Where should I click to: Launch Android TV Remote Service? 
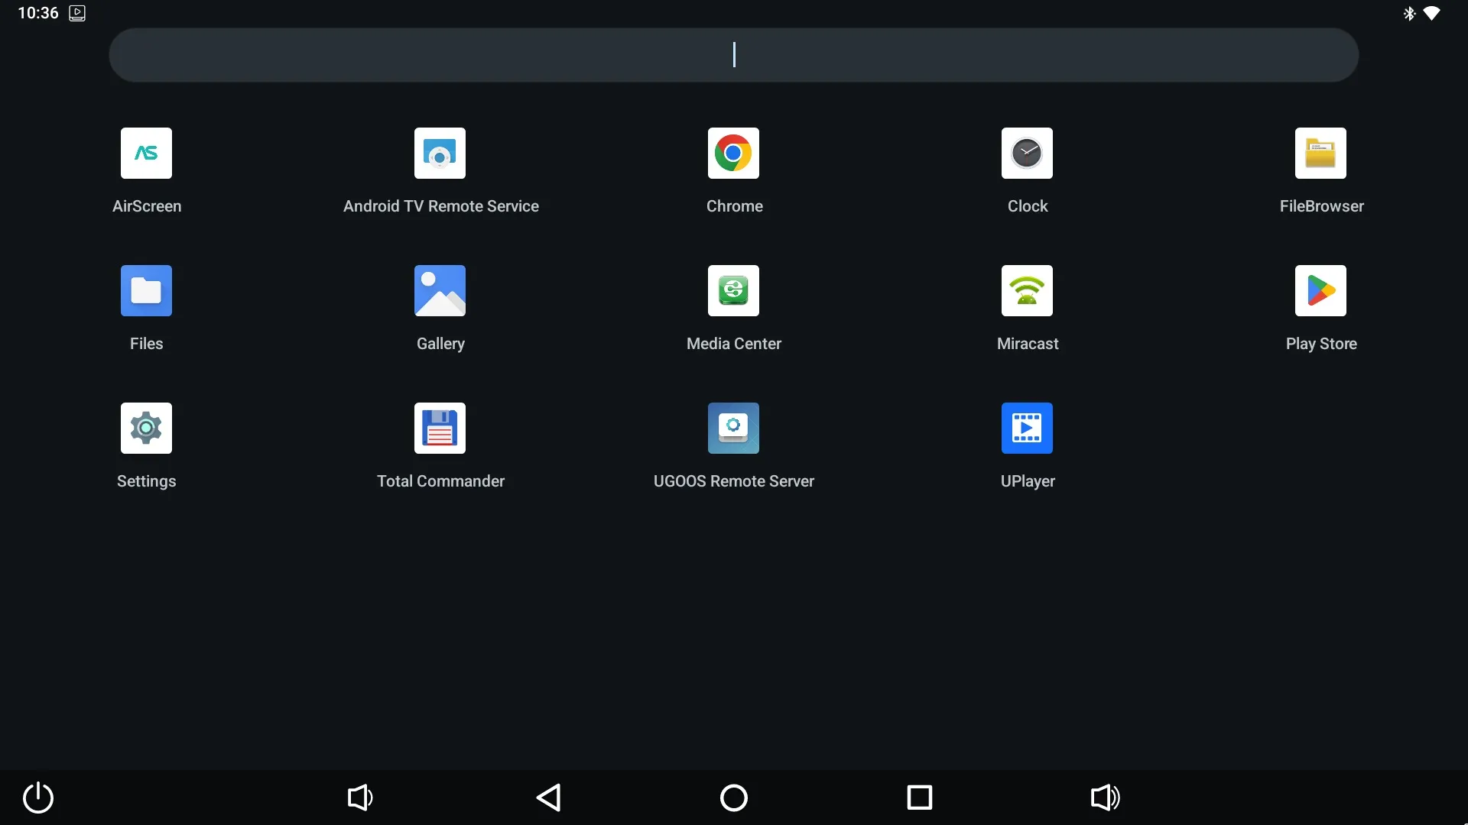coord(440,154)
